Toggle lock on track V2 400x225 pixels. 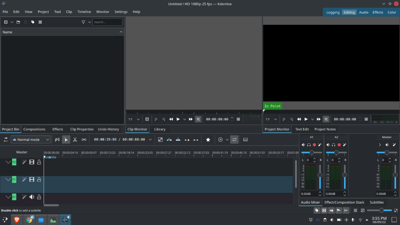39,162
